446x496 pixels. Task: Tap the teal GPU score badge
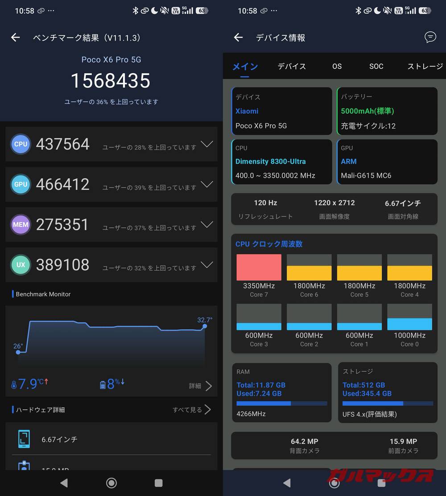point(21,184)
